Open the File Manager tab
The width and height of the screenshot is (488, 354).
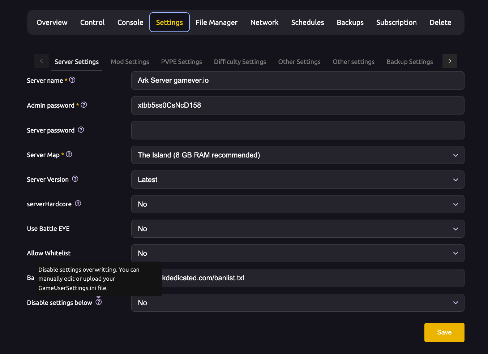point(217,22)
